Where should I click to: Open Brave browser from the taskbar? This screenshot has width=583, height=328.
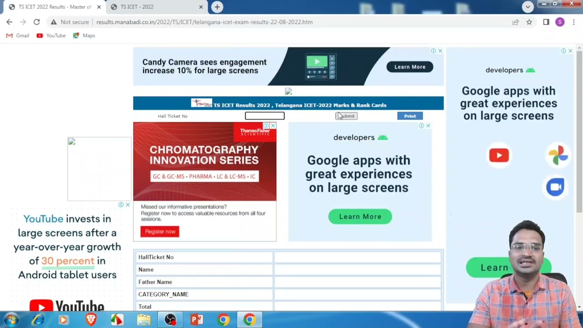[x=91, y=320]
